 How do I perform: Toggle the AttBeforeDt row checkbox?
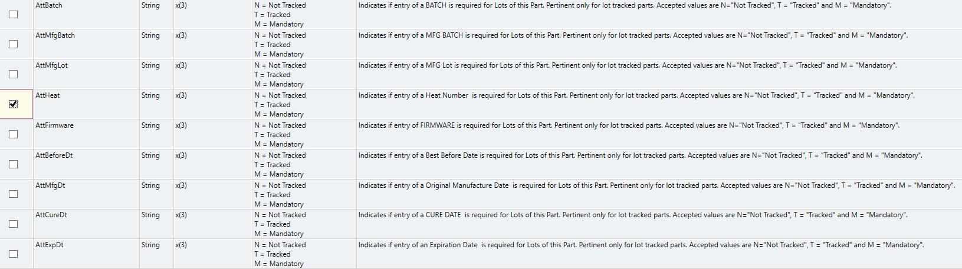coord(13,165)
